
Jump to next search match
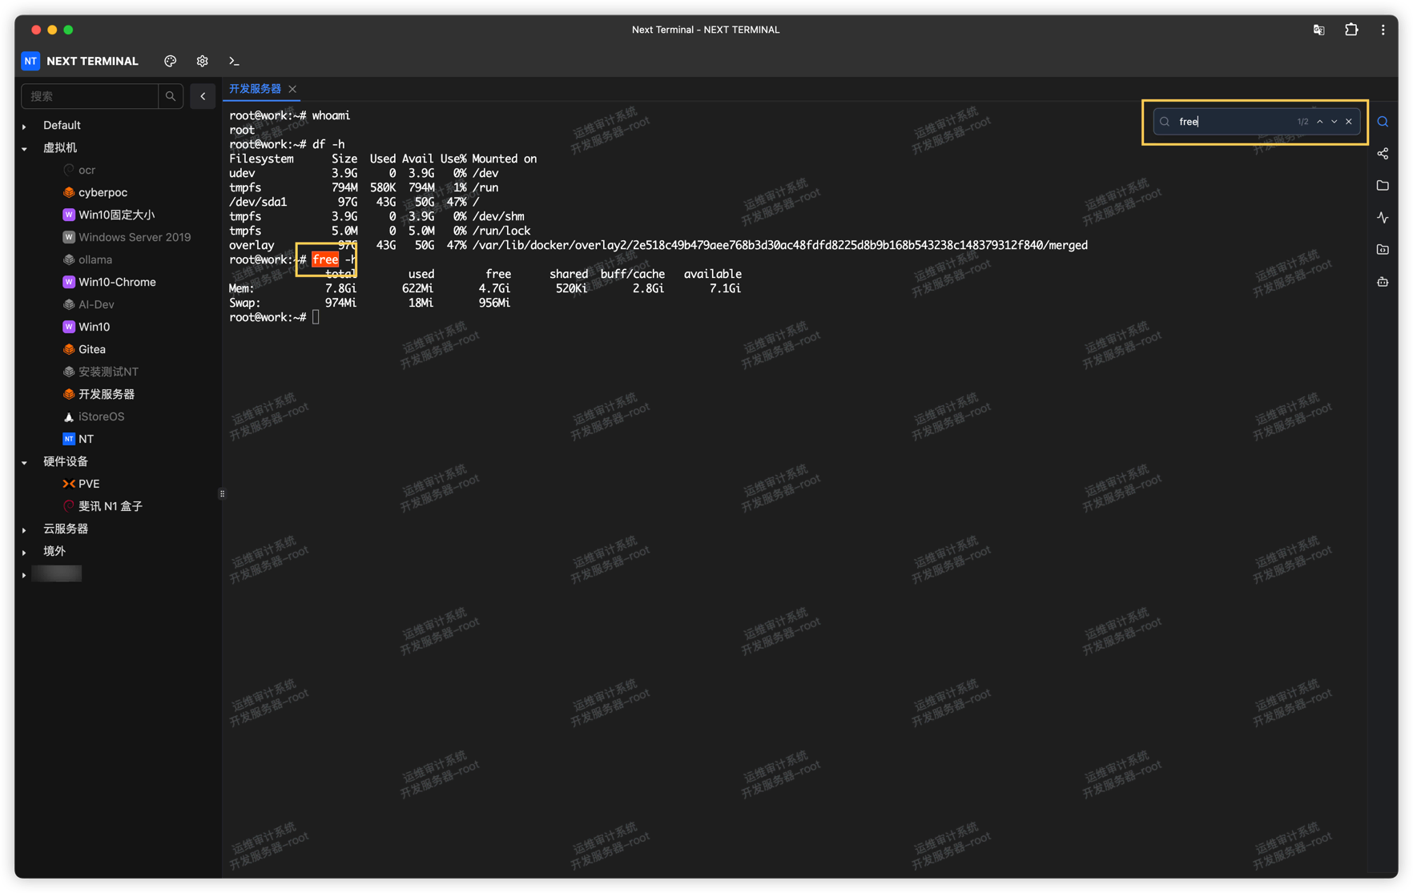point(1334,122)
